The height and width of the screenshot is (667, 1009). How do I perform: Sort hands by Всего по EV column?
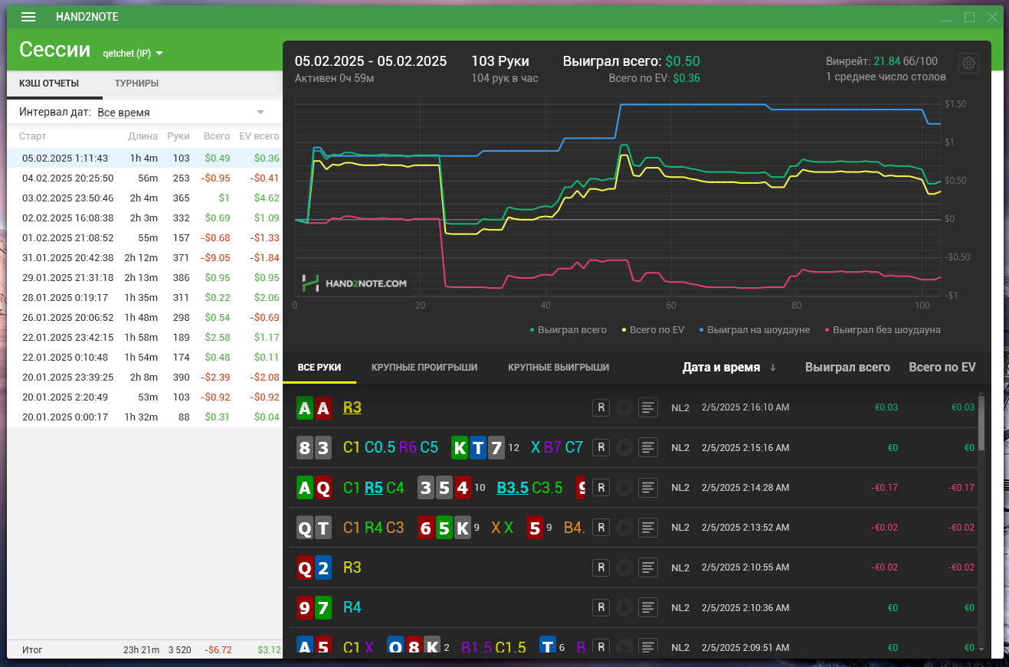[942, 368]
